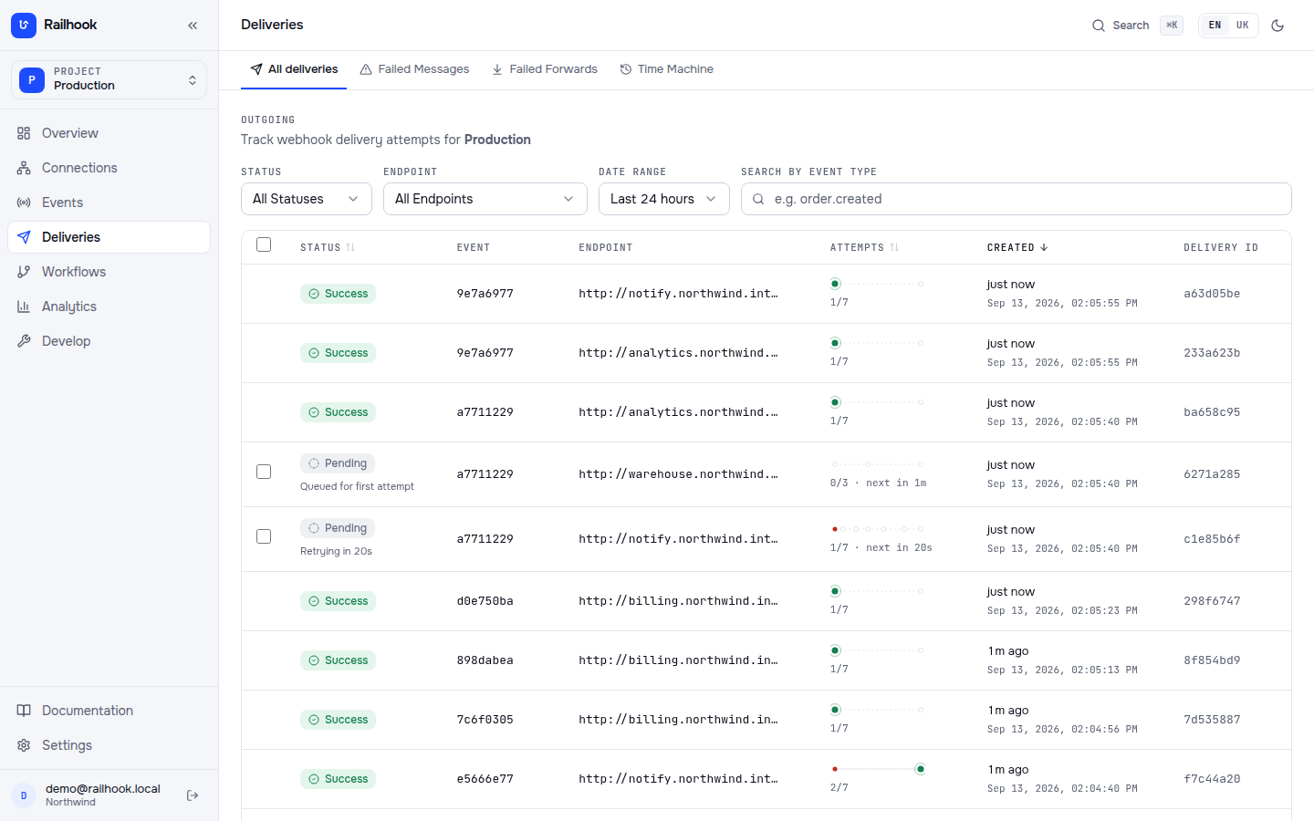This screenshot has height=821, width=1314.
Task: Click event e5666e77 cell
Action: pyautogui.click(x=485, y=779)
